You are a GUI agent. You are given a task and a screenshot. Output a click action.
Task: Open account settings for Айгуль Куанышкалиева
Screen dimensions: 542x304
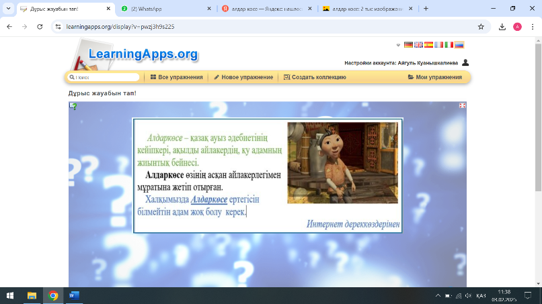point(401,63)
